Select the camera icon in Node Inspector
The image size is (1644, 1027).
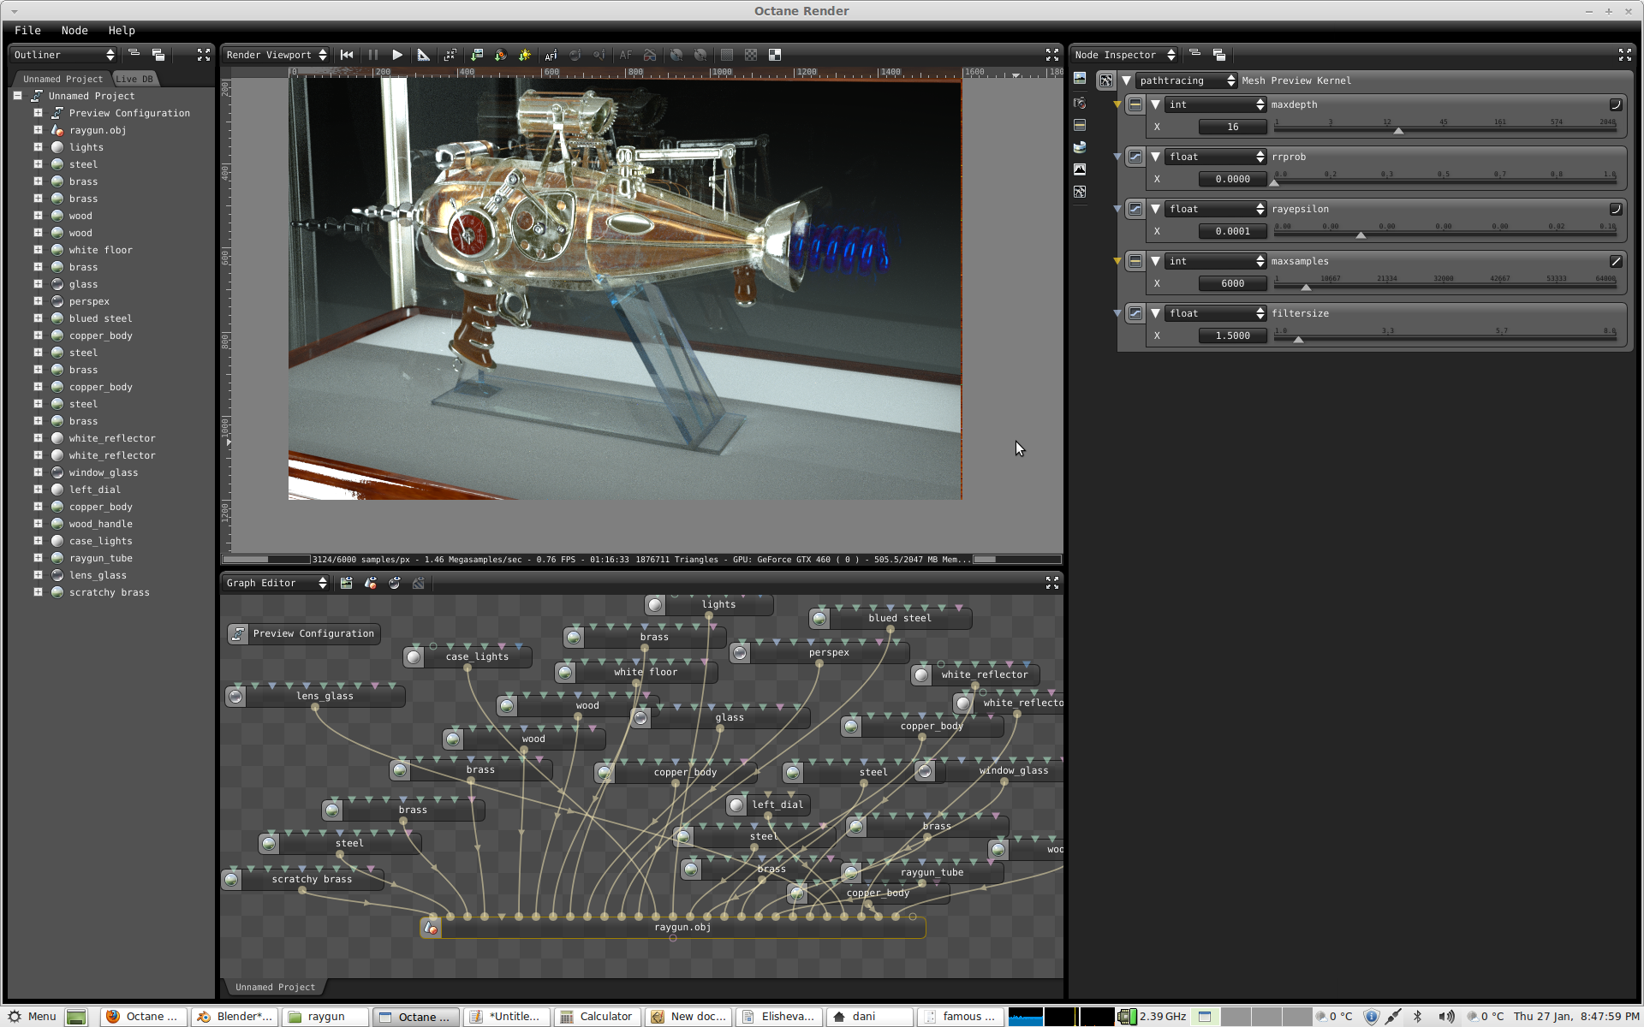tap(1080, 103)
